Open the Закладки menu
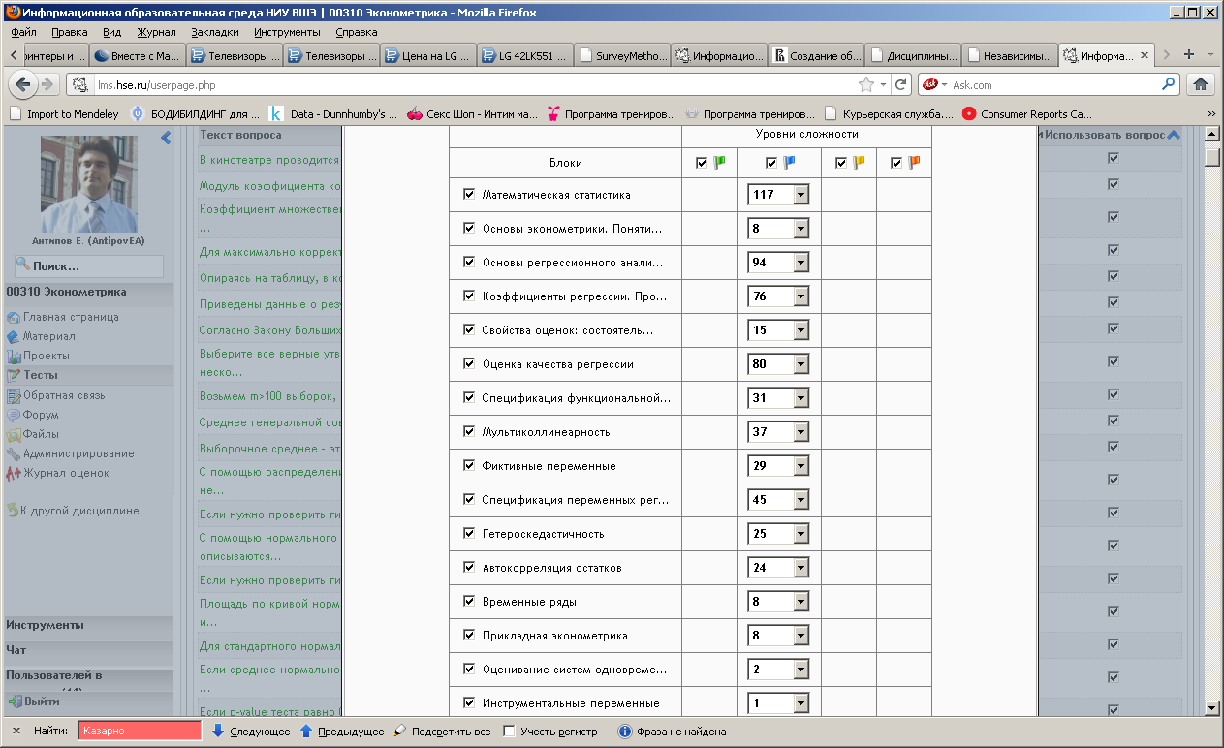Viewport: 1224px width, 748px height. point(214,31)
